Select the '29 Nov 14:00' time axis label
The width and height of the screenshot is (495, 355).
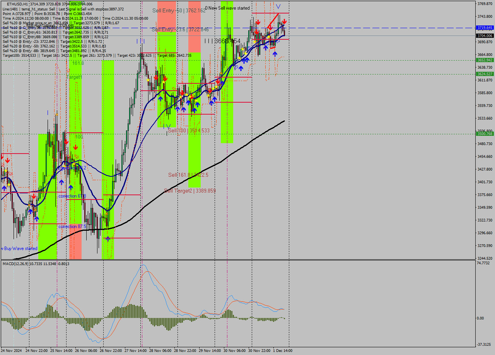[210, 351]
